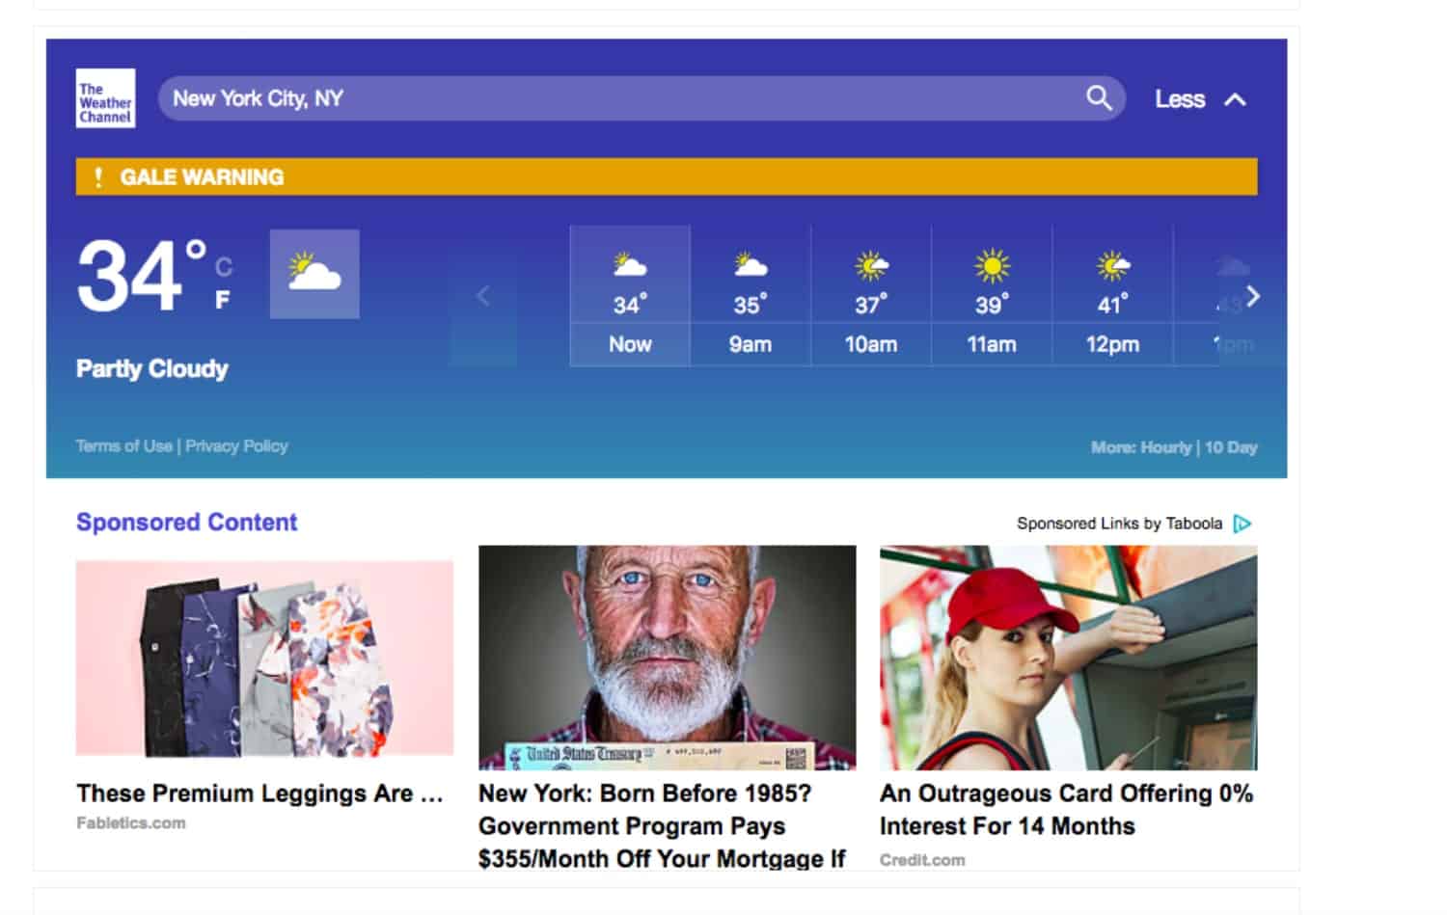Open the Privacy Policy link

coord(236,446)
